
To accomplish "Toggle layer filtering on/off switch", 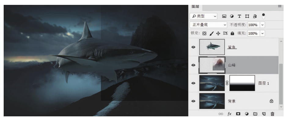I will (263, 16).
